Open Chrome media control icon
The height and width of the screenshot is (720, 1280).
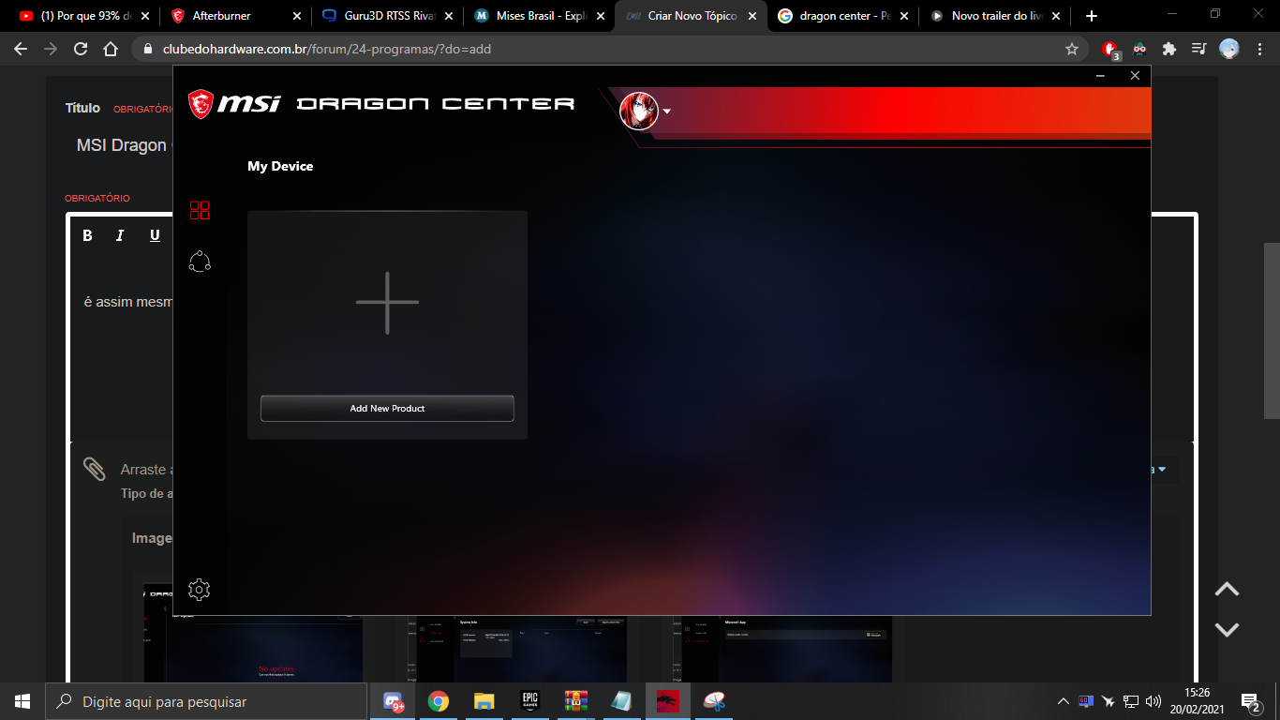point(1198,49)
